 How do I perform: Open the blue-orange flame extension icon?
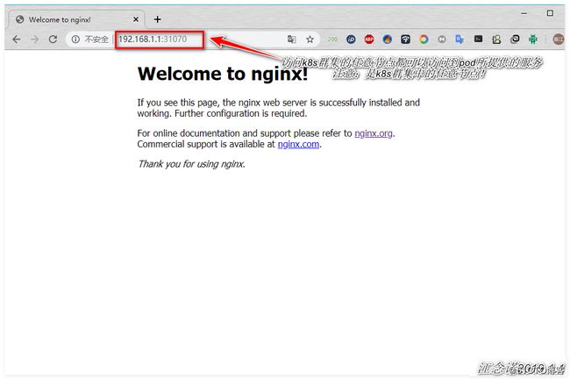[388, 39]
